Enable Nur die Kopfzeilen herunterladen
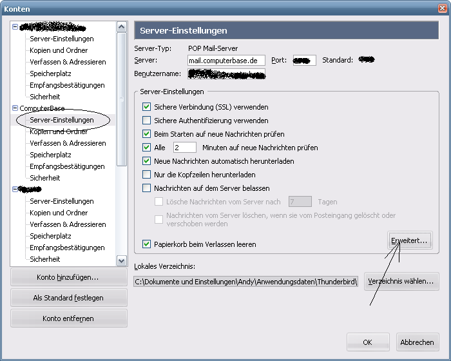 (146, 175)
